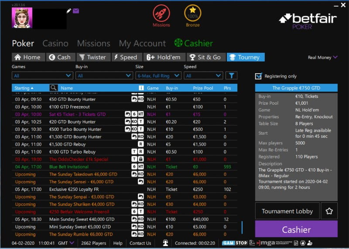Edit profile with the pencil icon
The width and height of the screenshot is (349, 249).
click(69, 10)
